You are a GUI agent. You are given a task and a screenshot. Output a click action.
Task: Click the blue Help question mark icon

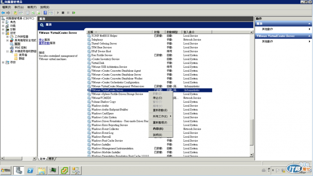pos(45,13)
